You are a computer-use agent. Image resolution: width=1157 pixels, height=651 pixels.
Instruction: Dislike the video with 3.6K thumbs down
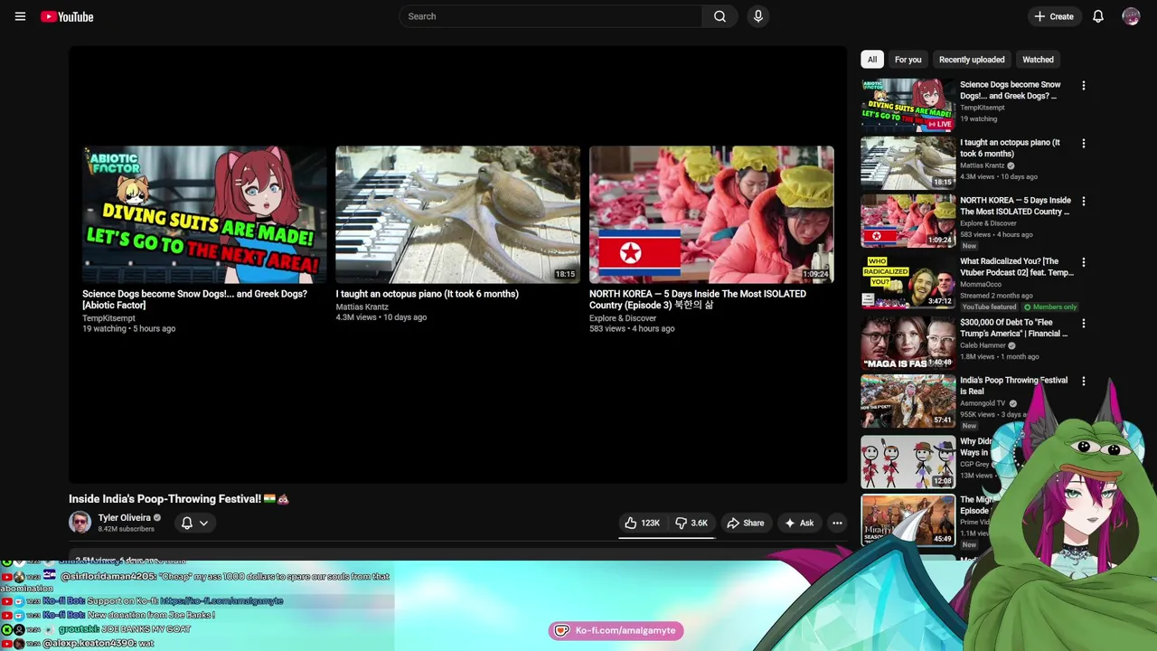691,523
